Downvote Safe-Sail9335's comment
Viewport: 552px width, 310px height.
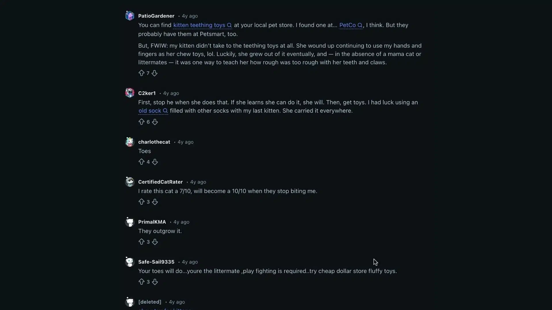[155, 282]
